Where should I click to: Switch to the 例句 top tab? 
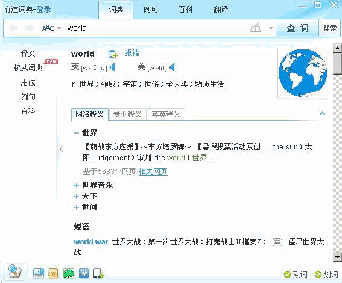(151, 10)
